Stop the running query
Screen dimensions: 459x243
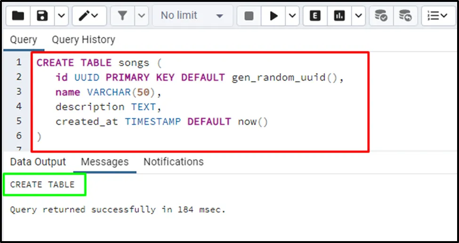(249, 16)
